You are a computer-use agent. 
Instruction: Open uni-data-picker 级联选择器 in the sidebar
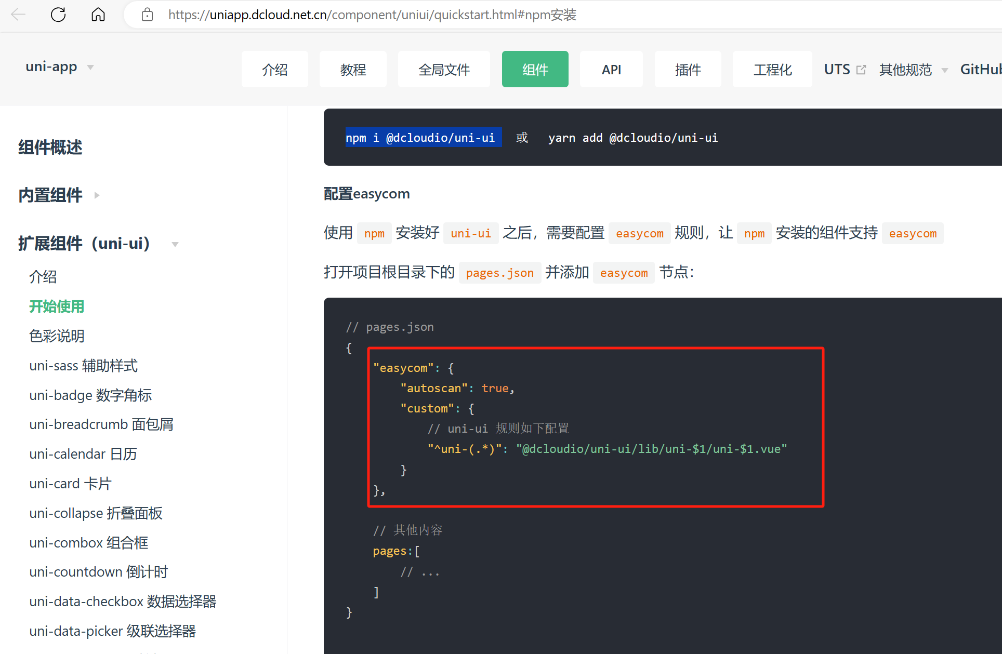click(112, 631)
